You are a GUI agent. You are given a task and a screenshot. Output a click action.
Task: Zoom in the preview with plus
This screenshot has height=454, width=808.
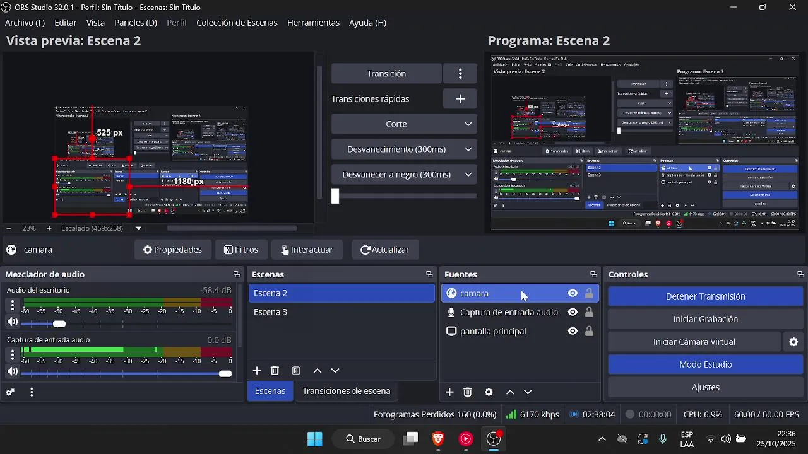click(49, 228)
